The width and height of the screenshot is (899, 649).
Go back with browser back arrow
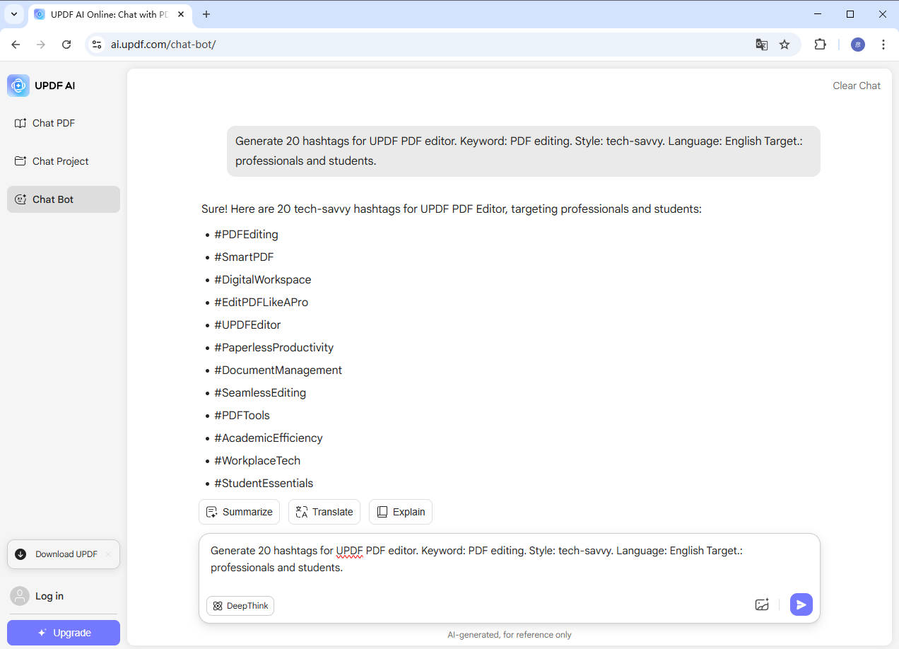click(x=16, y=45)
